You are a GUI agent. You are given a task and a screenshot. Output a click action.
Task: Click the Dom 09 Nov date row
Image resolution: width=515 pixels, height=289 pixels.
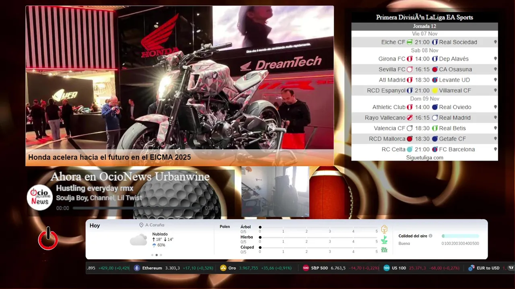coord(424,99)
